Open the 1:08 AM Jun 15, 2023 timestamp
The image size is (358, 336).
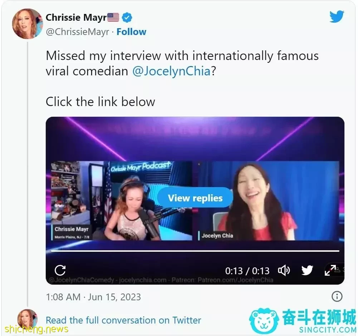93,297
